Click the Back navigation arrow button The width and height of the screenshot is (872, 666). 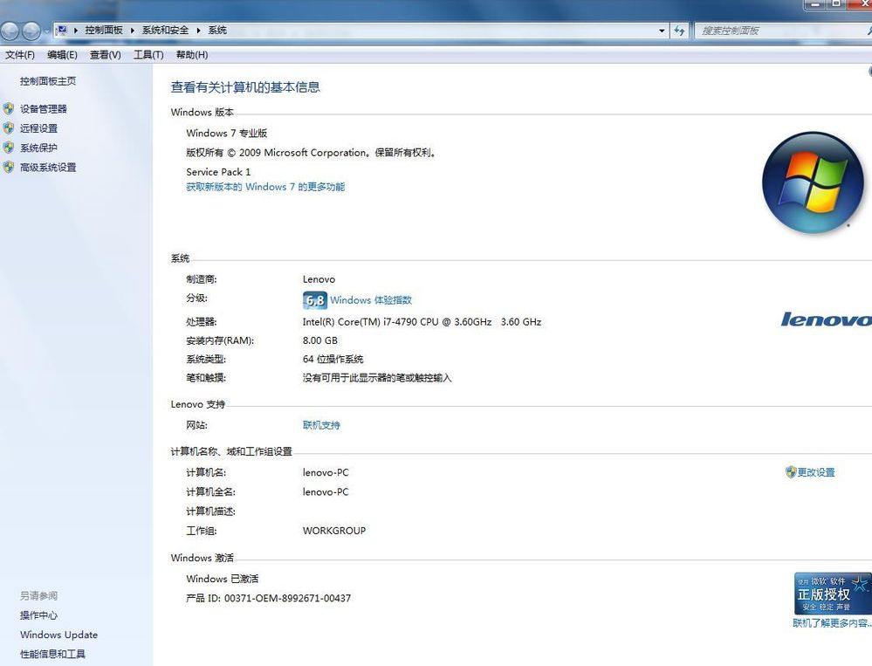point(10,31)
